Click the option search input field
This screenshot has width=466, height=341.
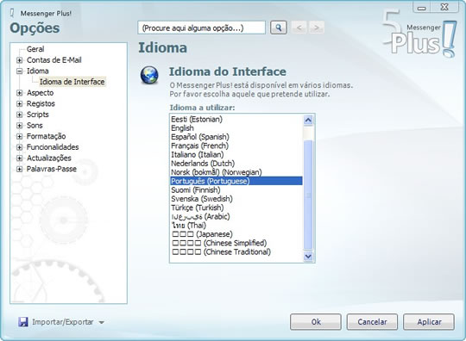click(201, 28)
